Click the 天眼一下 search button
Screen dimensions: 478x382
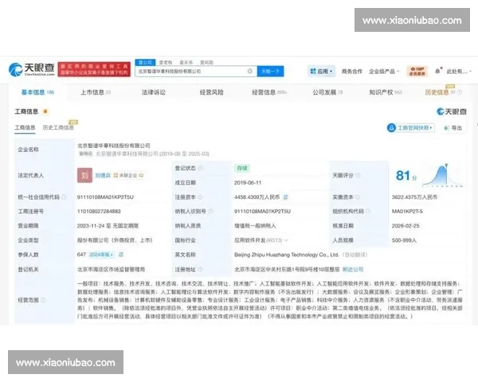[x=271, y=71]
